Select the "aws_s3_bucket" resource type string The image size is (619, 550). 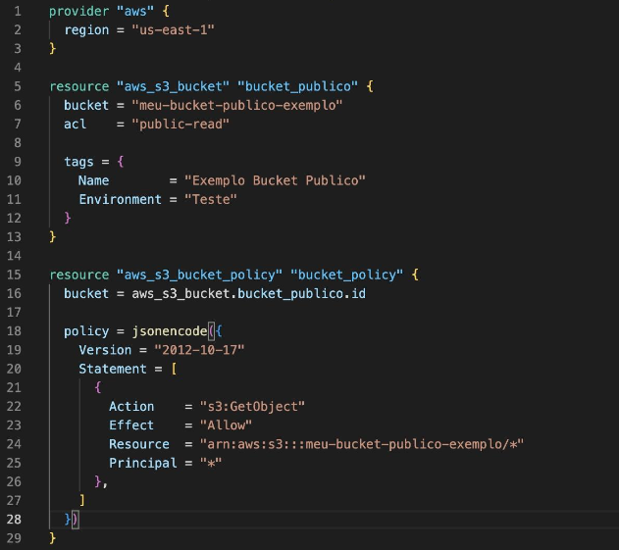coord(173,86)
